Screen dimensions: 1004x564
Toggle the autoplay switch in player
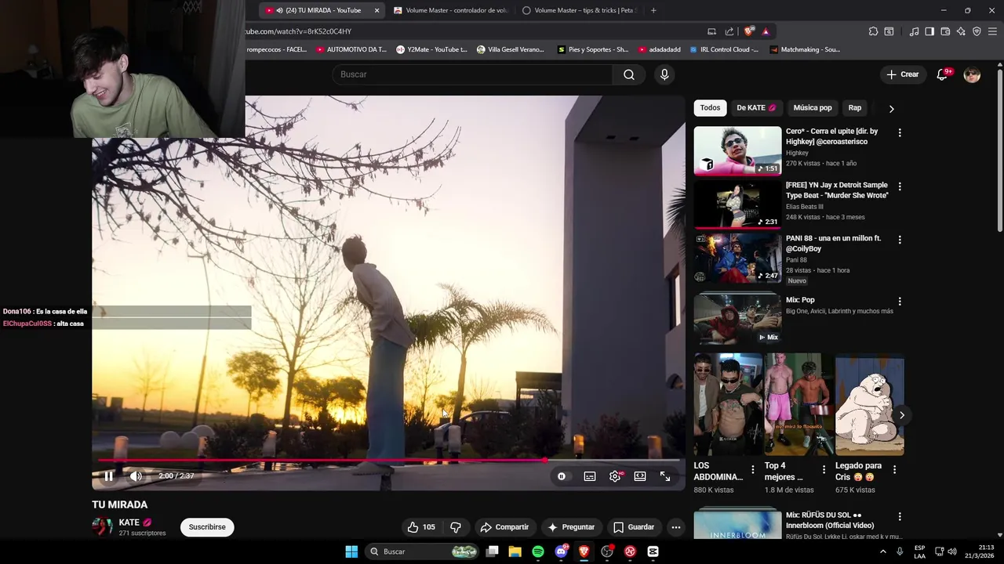pyautogui.click(x=562, y=476)
